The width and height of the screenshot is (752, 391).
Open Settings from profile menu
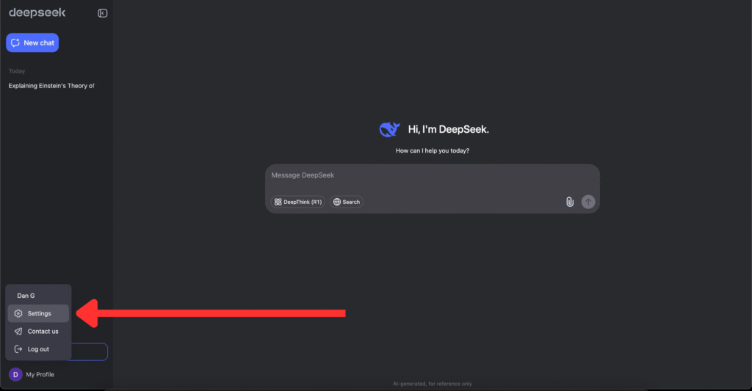38,313
